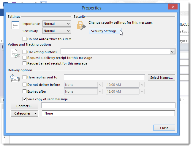Open the Importance dropdown
This screenshot has width=193, height=148.
(57, 24)
